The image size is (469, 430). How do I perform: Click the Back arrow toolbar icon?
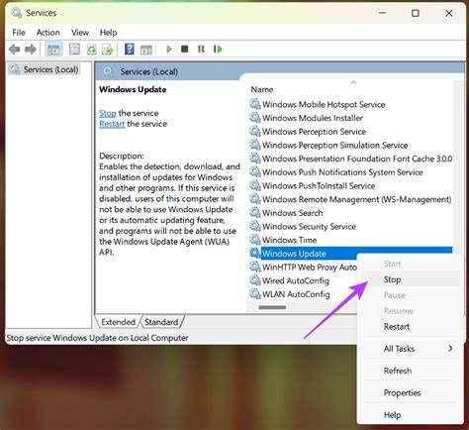[14, 50]
